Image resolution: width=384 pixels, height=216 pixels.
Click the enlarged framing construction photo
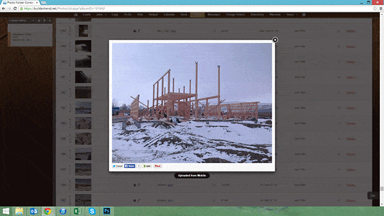192,103
